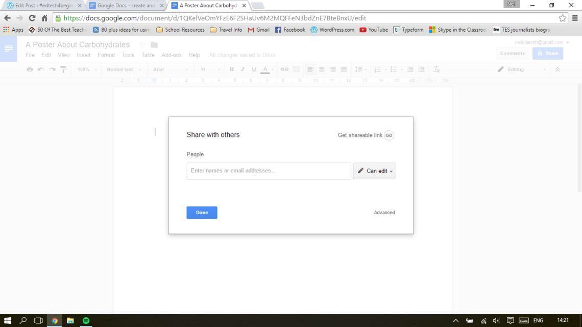Viewport: 582px width, 327px height.
Task: Open the font size dropdown
Action: [209, 69]
